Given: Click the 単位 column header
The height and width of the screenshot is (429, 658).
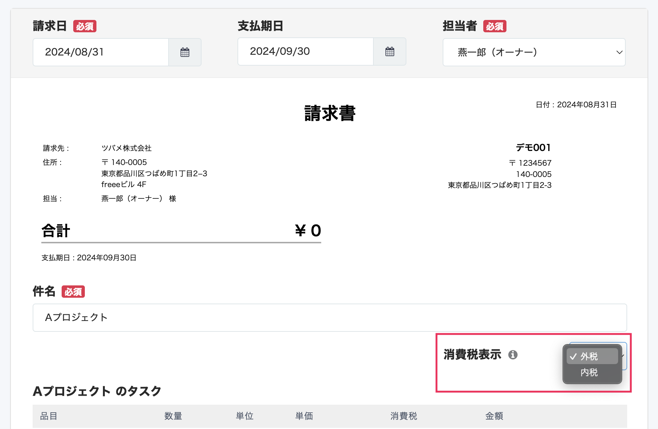Looking at the screenshot, I should 245,416.
